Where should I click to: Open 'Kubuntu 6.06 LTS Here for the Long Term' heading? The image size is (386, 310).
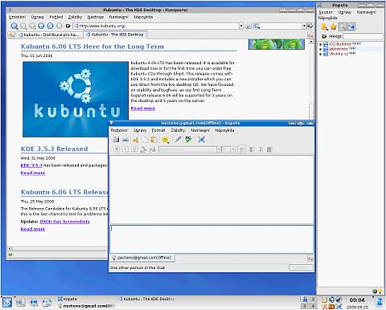pyautogui.click(x=92, y=47)
